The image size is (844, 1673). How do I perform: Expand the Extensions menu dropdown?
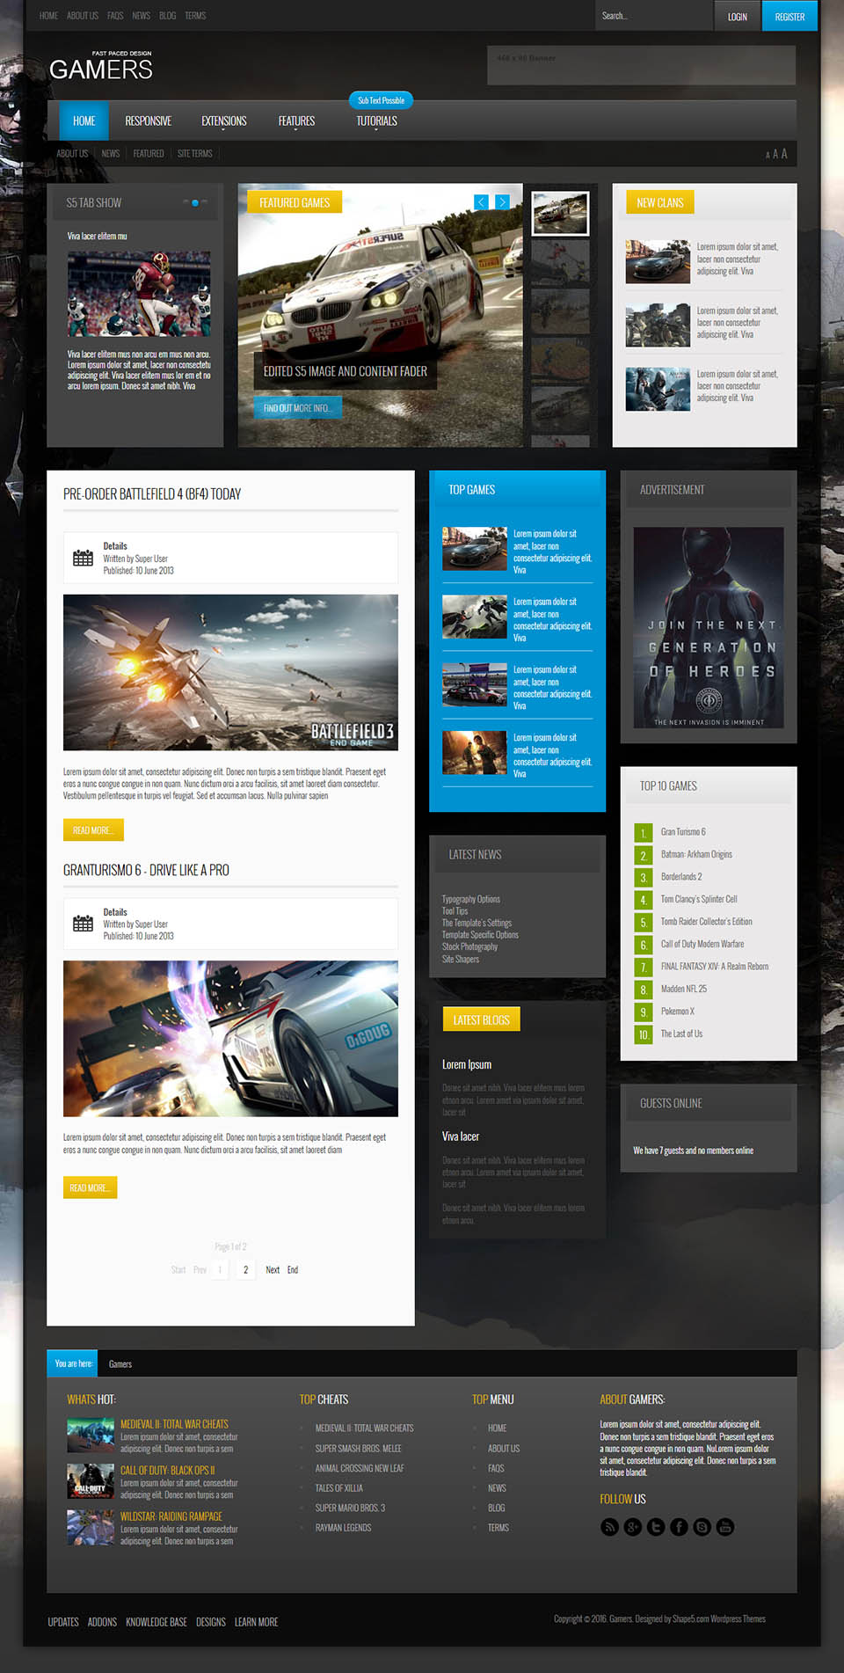pos(223,121)
